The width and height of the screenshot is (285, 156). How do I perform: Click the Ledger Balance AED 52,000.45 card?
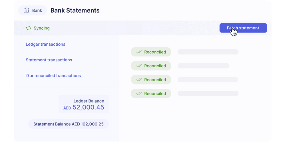tap(84, 104)
